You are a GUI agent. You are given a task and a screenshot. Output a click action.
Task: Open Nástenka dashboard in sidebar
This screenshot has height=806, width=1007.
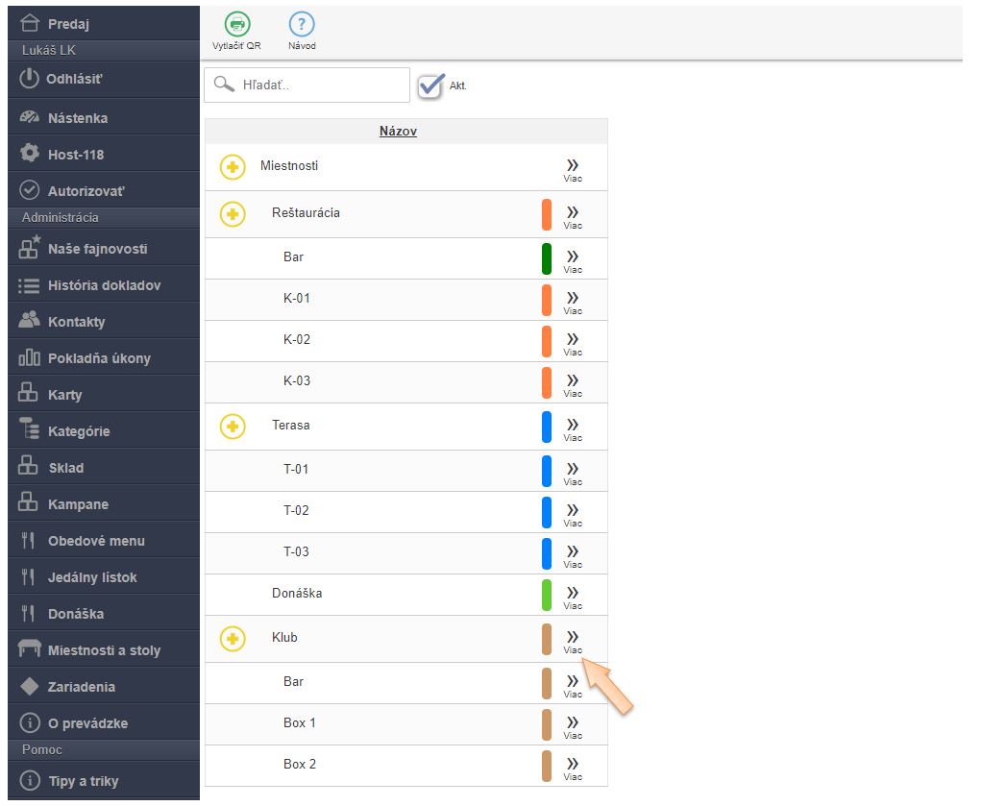[77, 118]
